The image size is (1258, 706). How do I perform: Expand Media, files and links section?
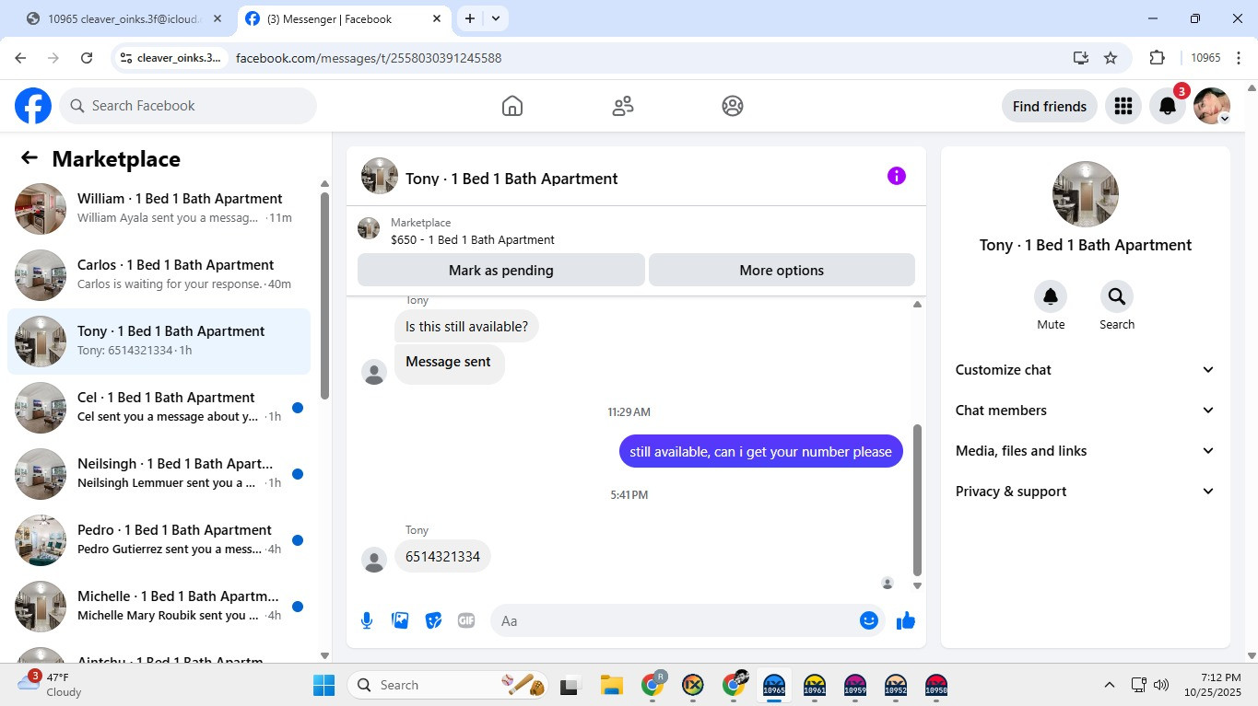[1086, 451]
